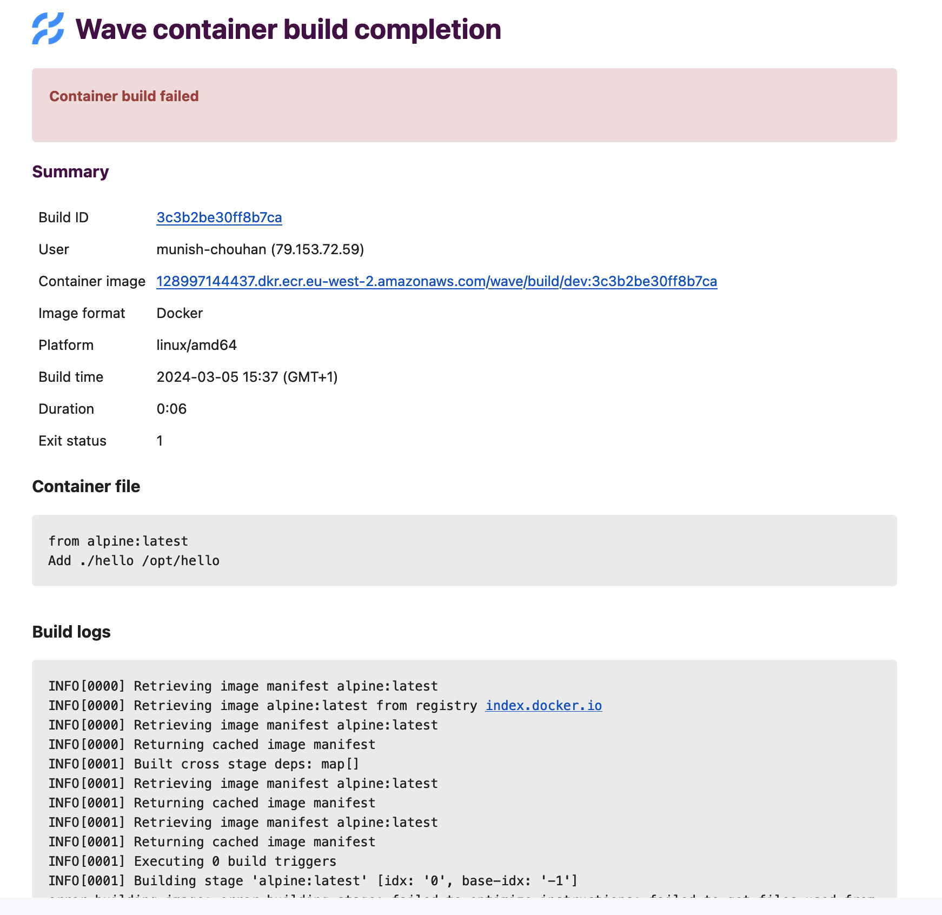Click the 'Executing 0 build triggers' log line
The height and width of the screenshot is (915, 942).
[x=193, y=861]
